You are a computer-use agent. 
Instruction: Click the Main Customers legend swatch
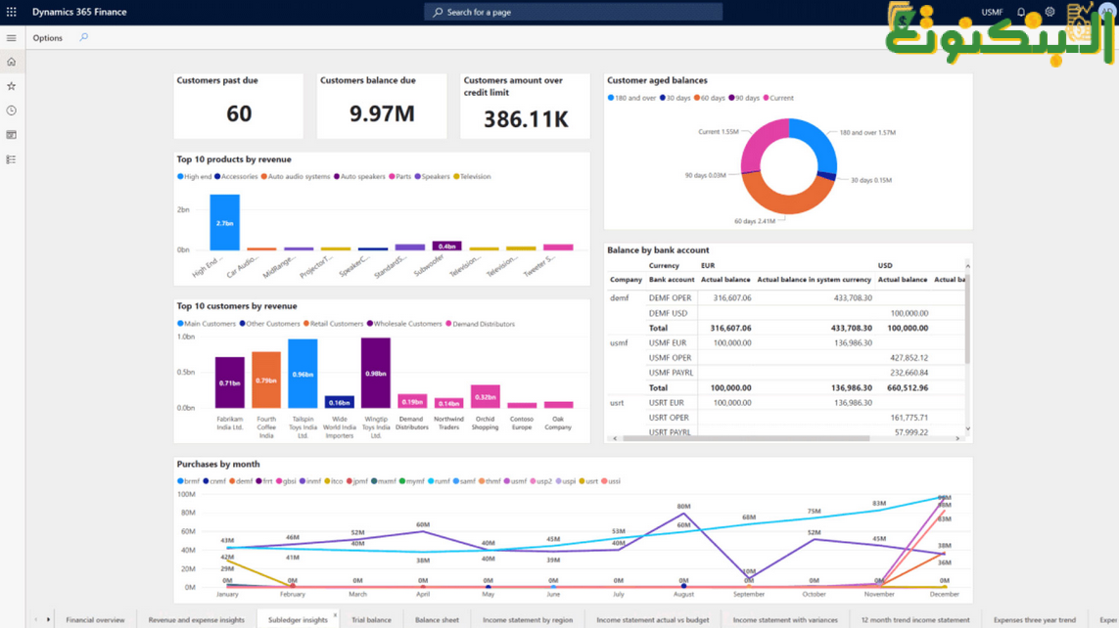pyautogui.click(x=180, y=324)
